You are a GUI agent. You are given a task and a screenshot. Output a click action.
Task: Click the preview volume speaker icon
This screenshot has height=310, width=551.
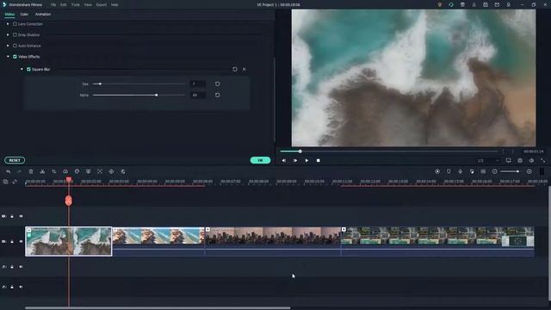(531, 161)
